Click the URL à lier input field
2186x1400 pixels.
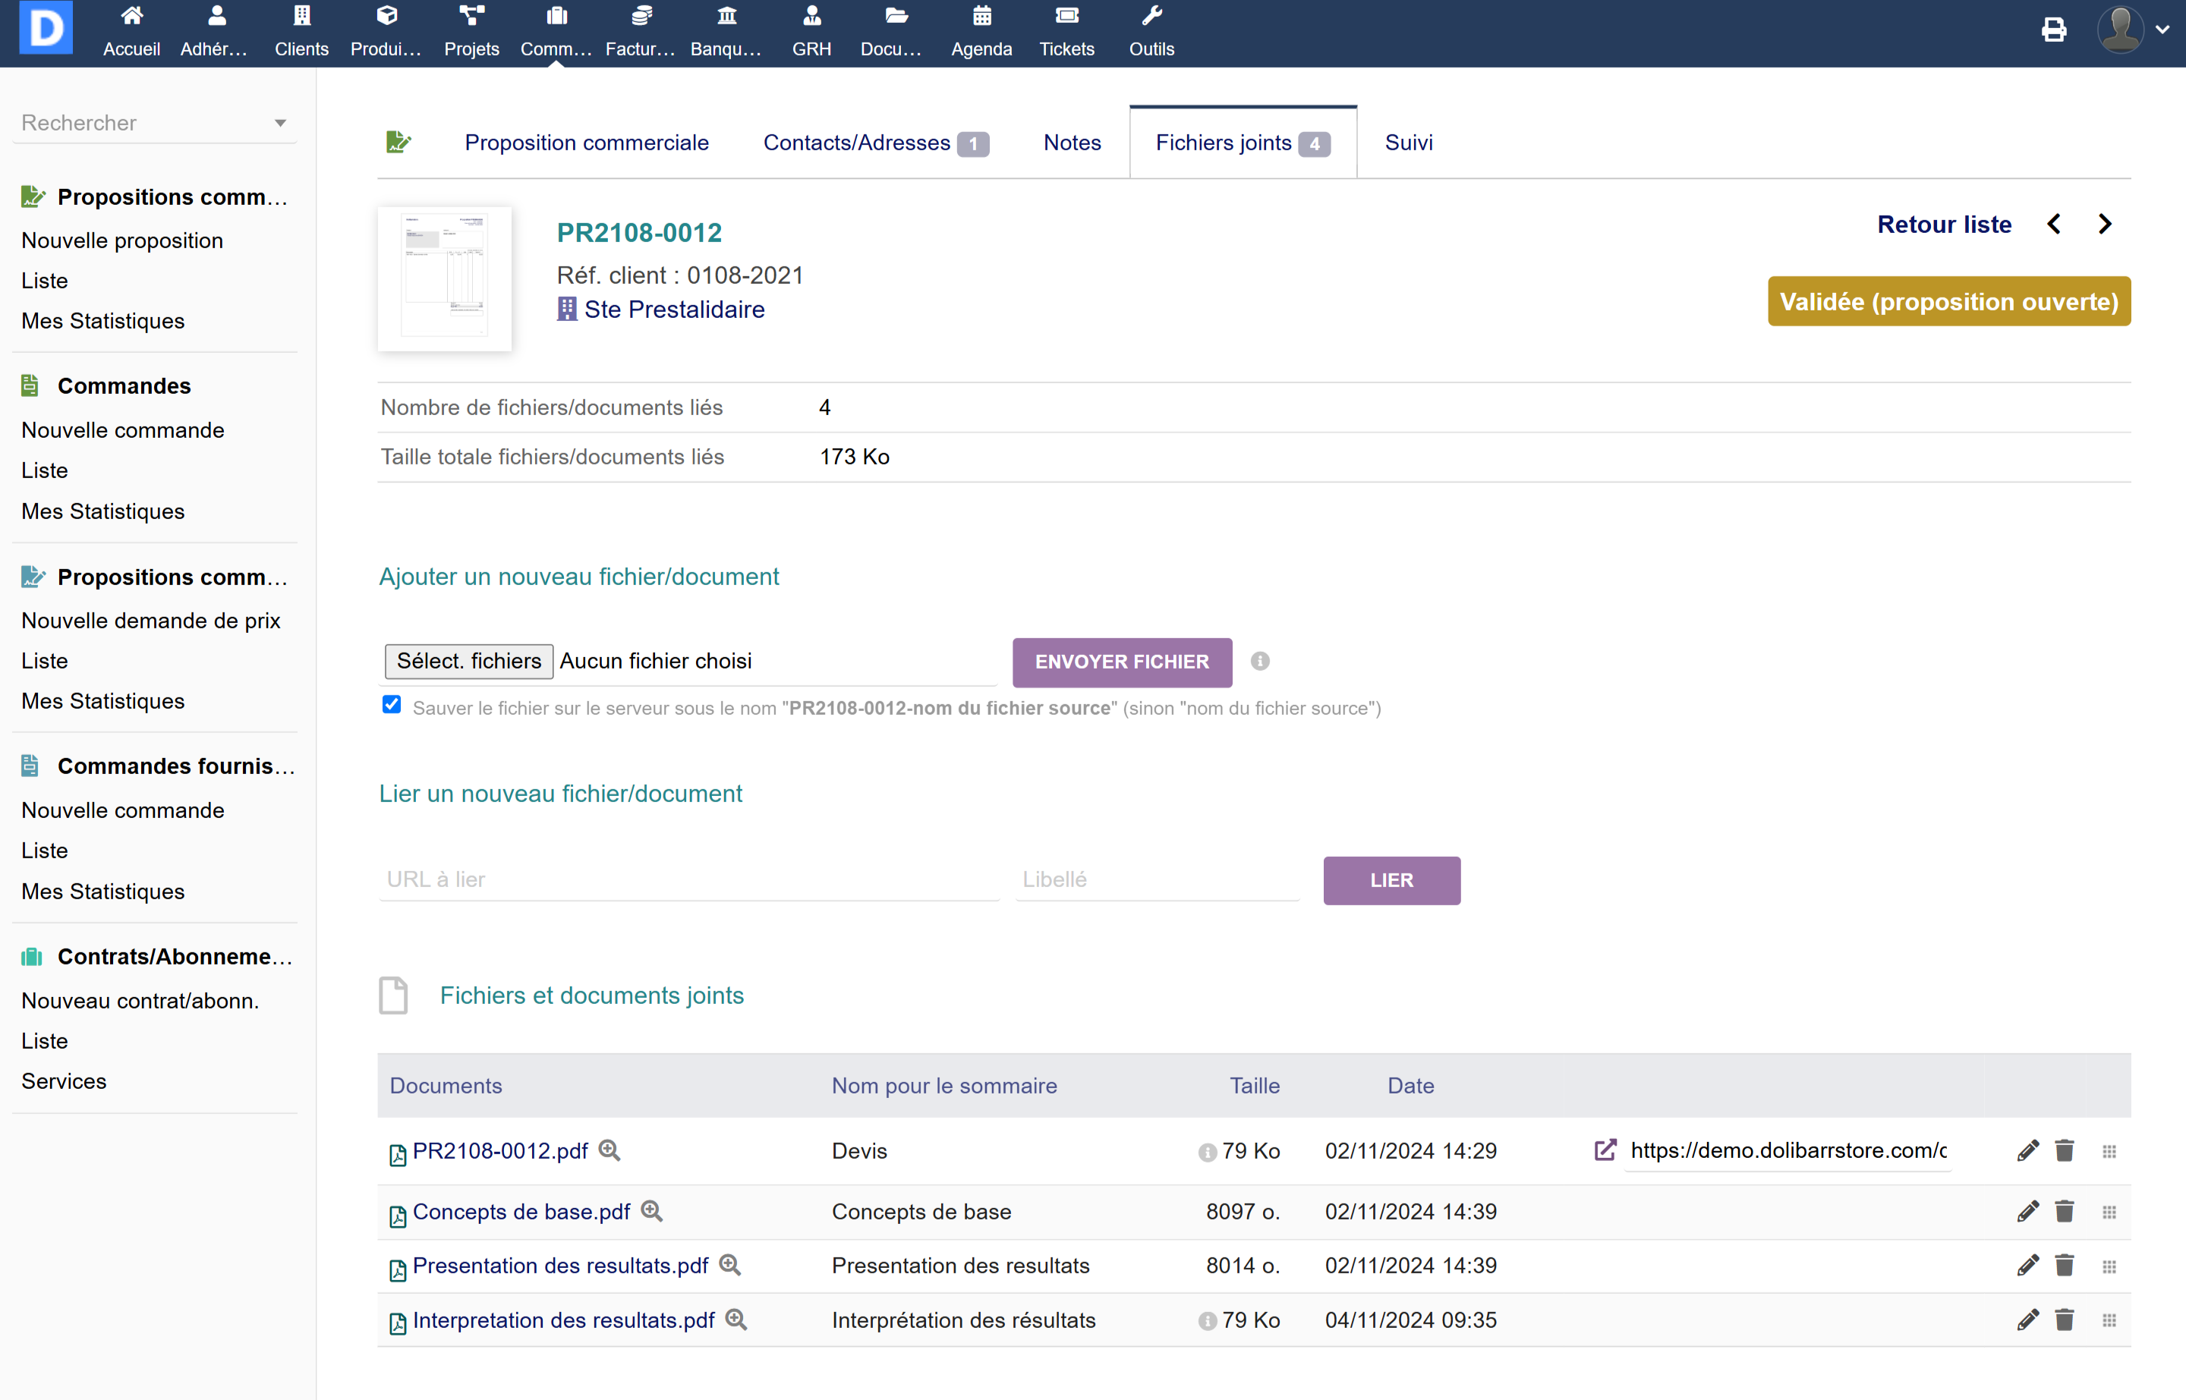tap(688, 879)
